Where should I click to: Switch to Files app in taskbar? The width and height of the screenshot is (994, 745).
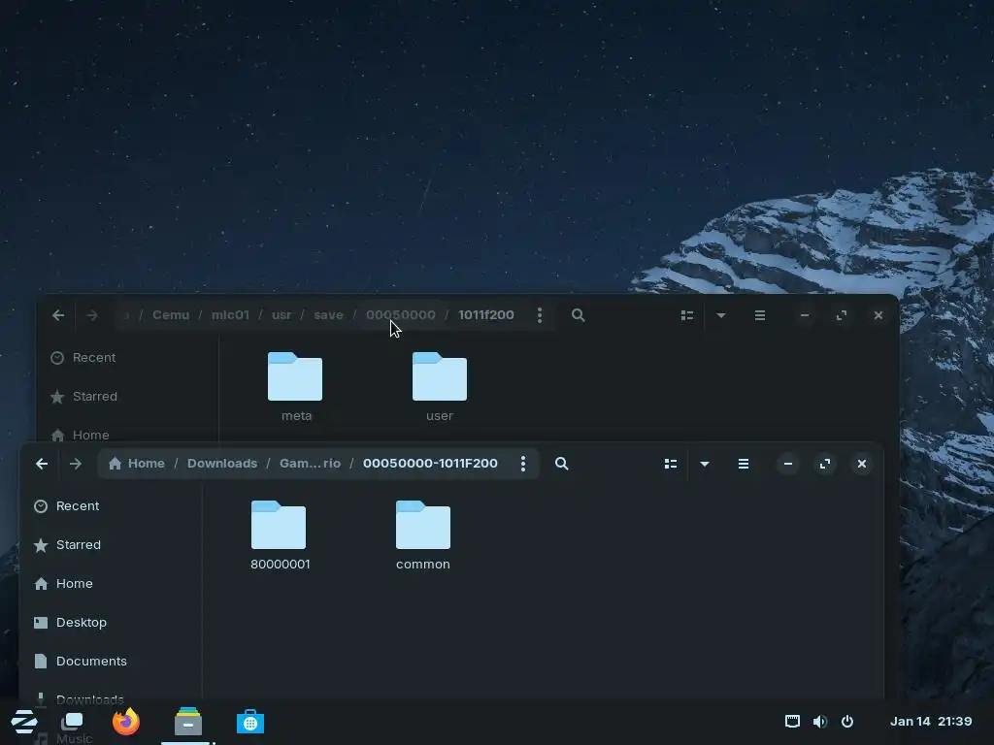(x=188, y=722)
